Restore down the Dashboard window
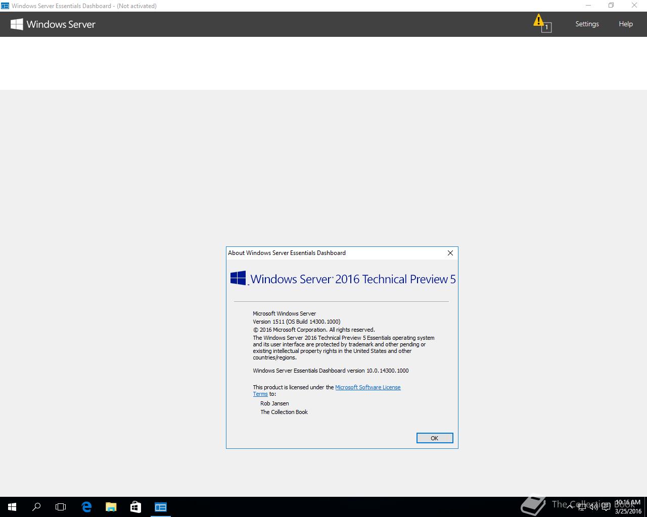Image resolution: width=647 pixels, height=517 pixels. (611, 6)
